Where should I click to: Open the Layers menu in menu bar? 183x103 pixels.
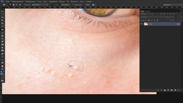click(x=39, y=1)
